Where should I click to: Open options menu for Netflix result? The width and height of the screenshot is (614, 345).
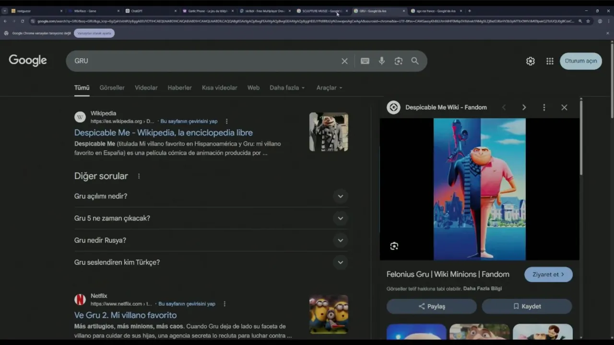[224, 304]
